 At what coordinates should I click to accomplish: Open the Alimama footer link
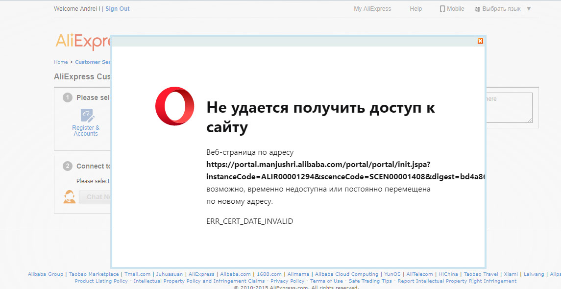[x=298, y=274]
